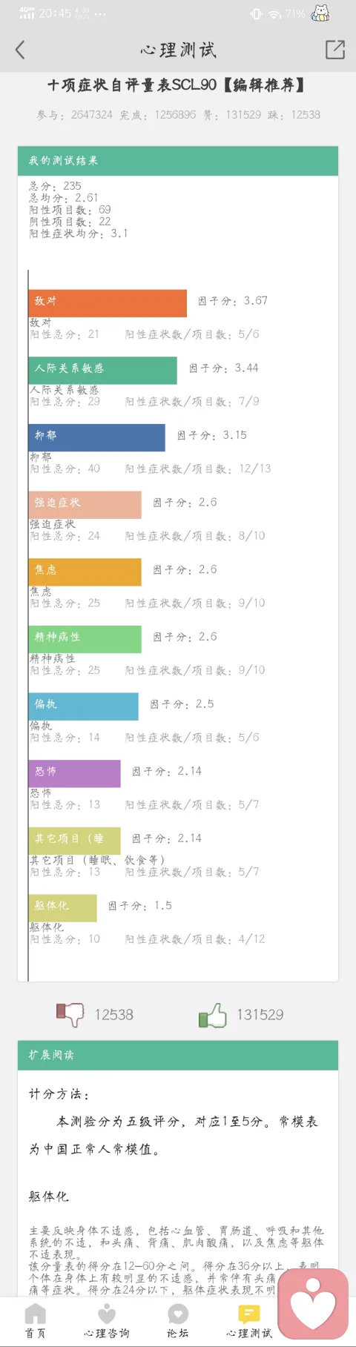
Task: Select the 躯体化 bar
Action: pos(63,908)
